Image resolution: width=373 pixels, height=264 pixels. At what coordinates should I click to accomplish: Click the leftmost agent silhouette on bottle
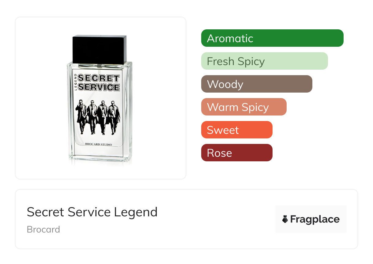tap(81, 116)
